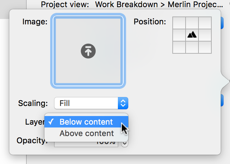230x164 pixels.
Task: Click the Fill text in Scaling box
Action: 64,103
